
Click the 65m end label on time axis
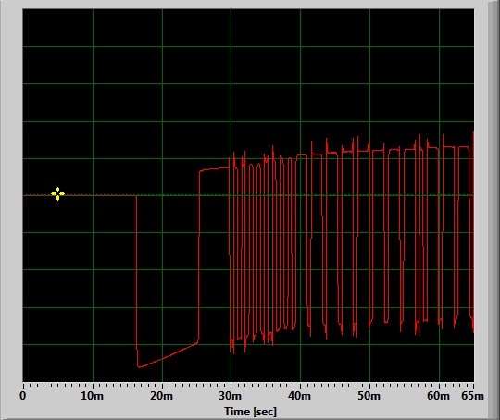point(472,396)
